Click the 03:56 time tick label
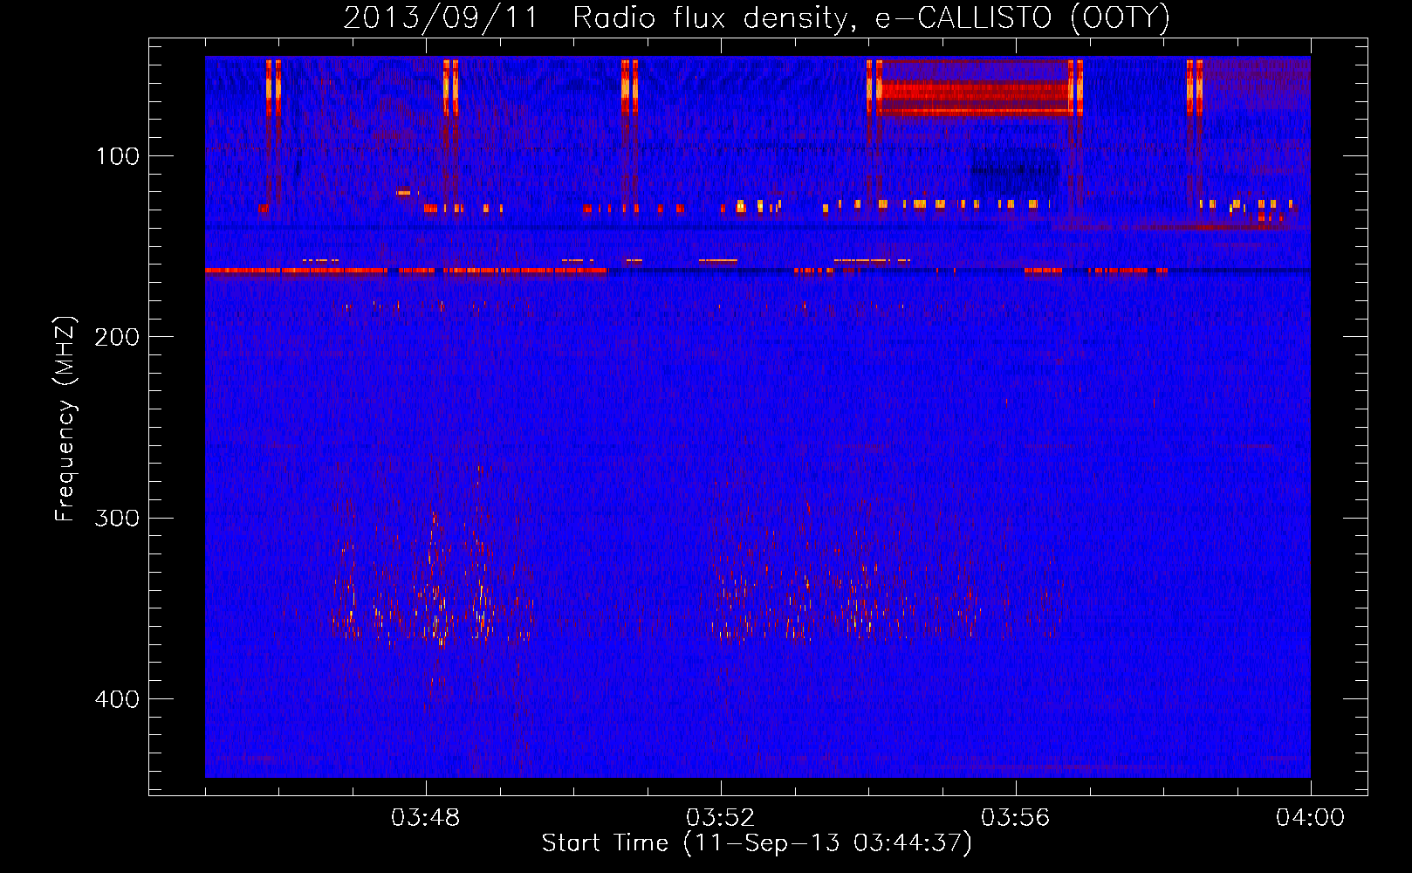 click(x=1016, y=818)
